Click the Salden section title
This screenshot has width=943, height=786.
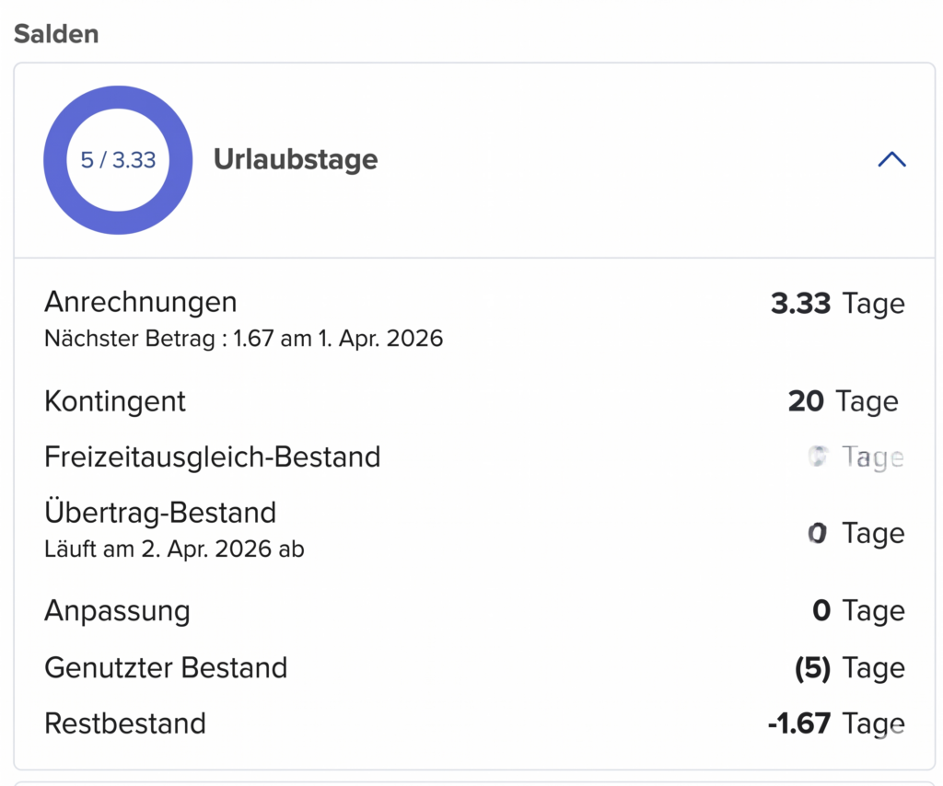(x=55, y=34)
